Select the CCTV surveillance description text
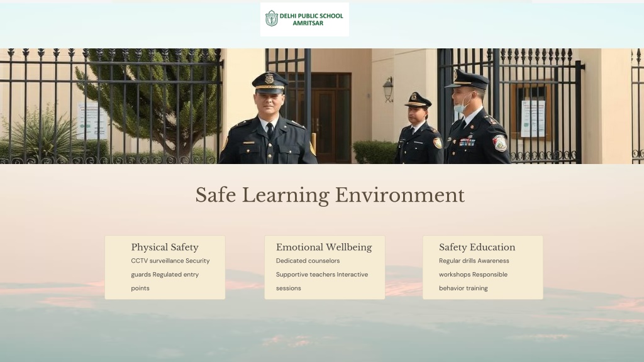Viewport: 644px width, 362px height. click(x=170, y=274)
